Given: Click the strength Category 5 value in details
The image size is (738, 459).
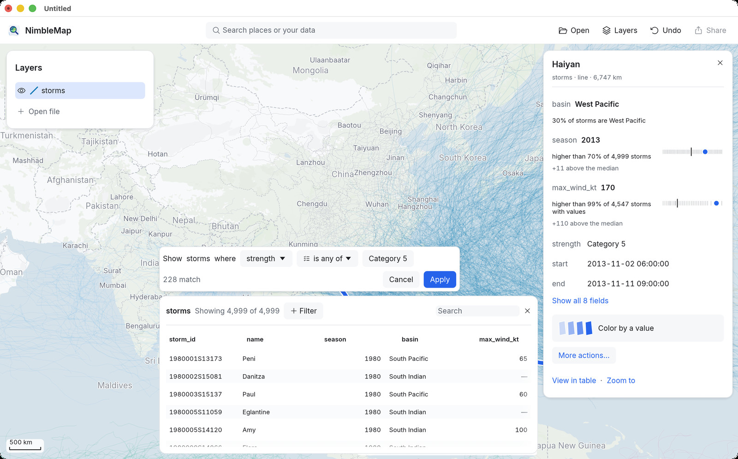Looking at the screenshot, I should tap(606, 244).
